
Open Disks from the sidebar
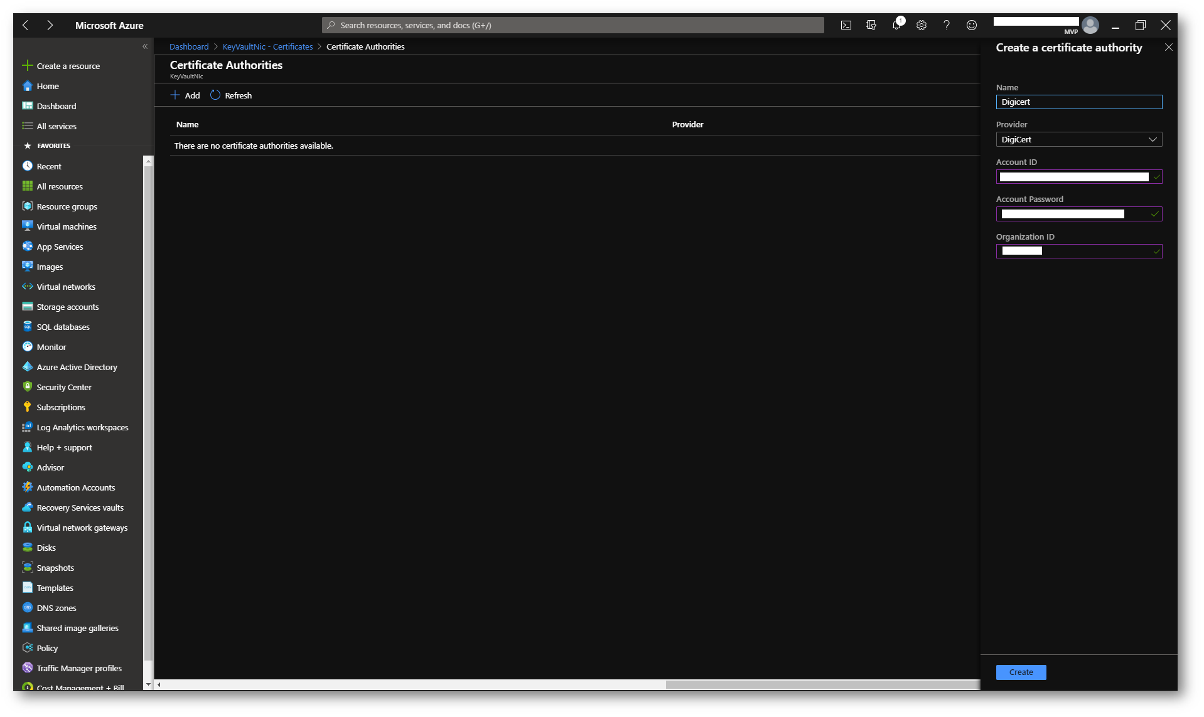pos(39,548)
